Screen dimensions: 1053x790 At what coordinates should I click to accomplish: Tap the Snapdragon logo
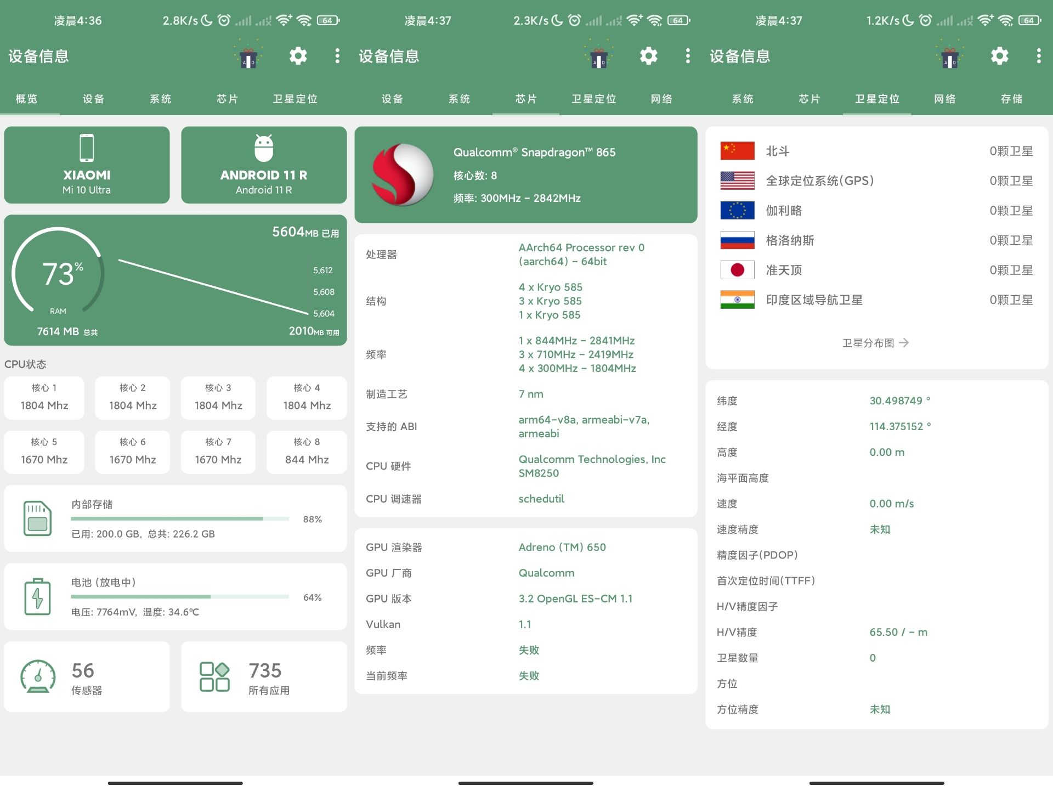point(403,174)
